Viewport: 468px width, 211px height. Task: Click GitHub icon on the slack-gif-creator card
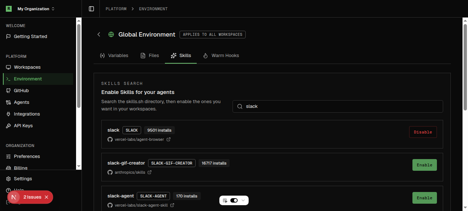click(x=110, y=172)
